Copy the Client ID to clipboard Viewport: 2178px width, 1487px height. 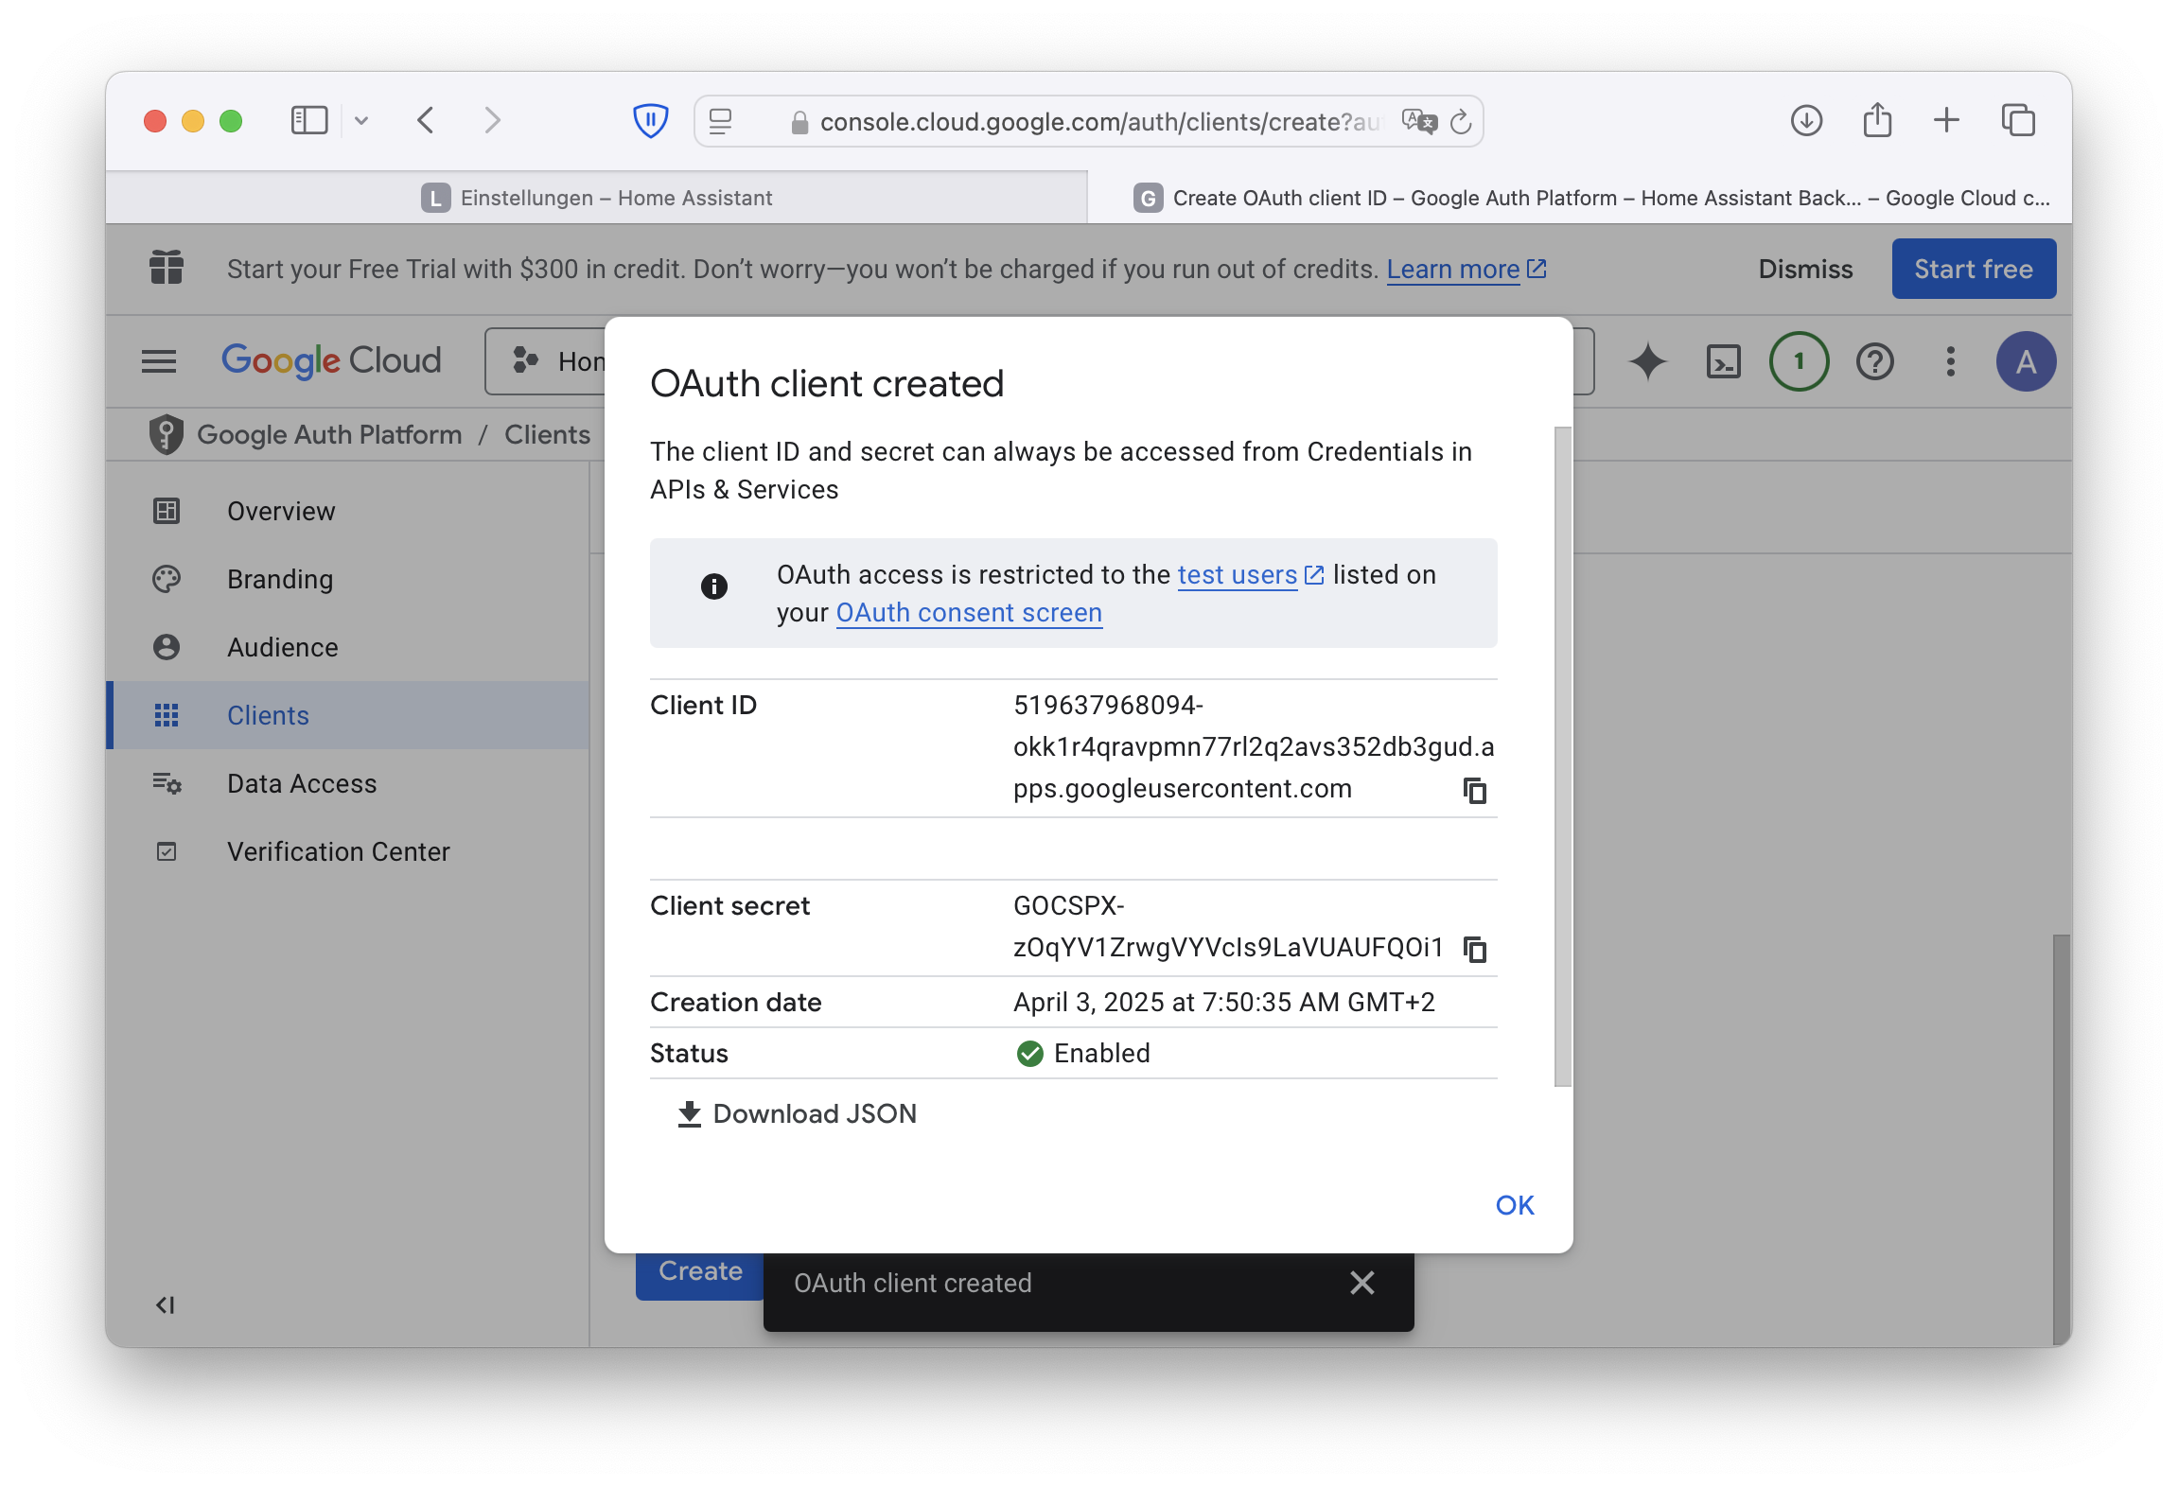[1474, 790]
